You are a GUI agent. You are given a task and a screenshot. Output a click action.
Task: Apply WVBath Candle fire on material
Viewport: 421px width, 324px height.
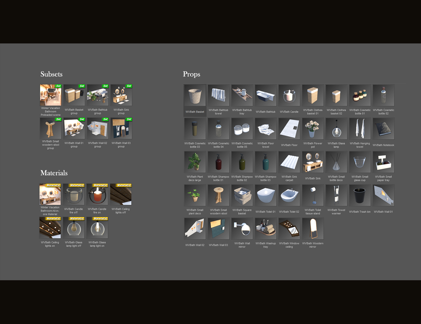pos(97,194)
